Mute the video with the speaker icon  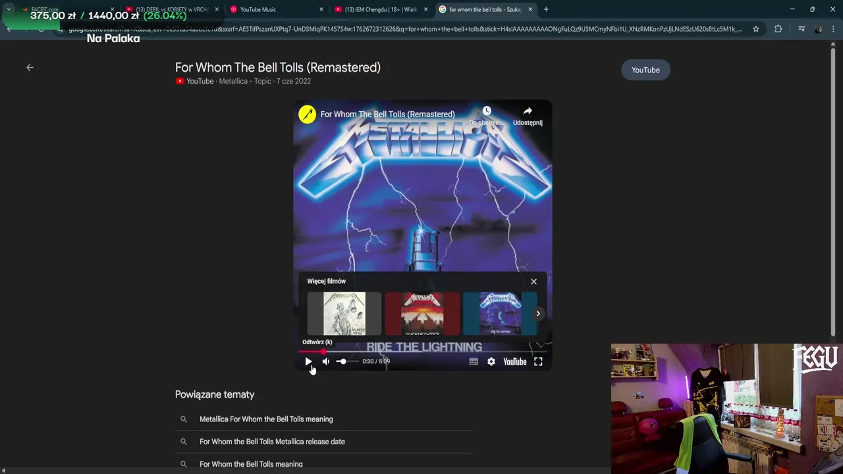325,361
